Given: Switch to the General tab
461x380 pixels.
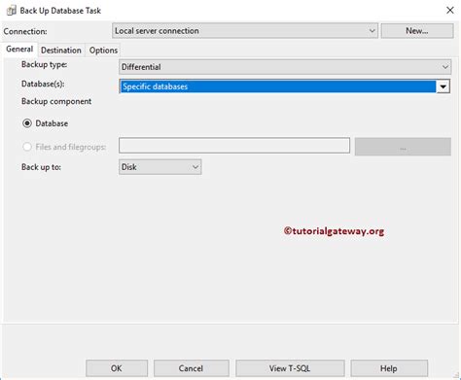Looking at the screenshot, I should point(19,50).
